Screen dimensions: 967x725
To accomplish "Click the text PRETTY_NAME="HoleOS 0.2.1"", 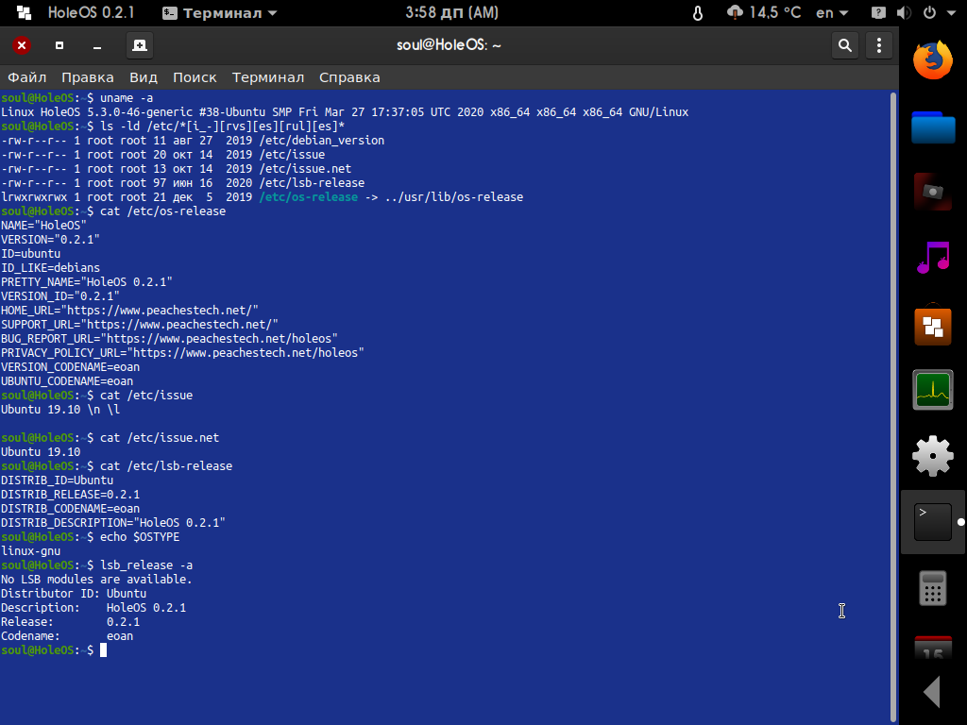I will pyautogui.click(x=87, y=282).
